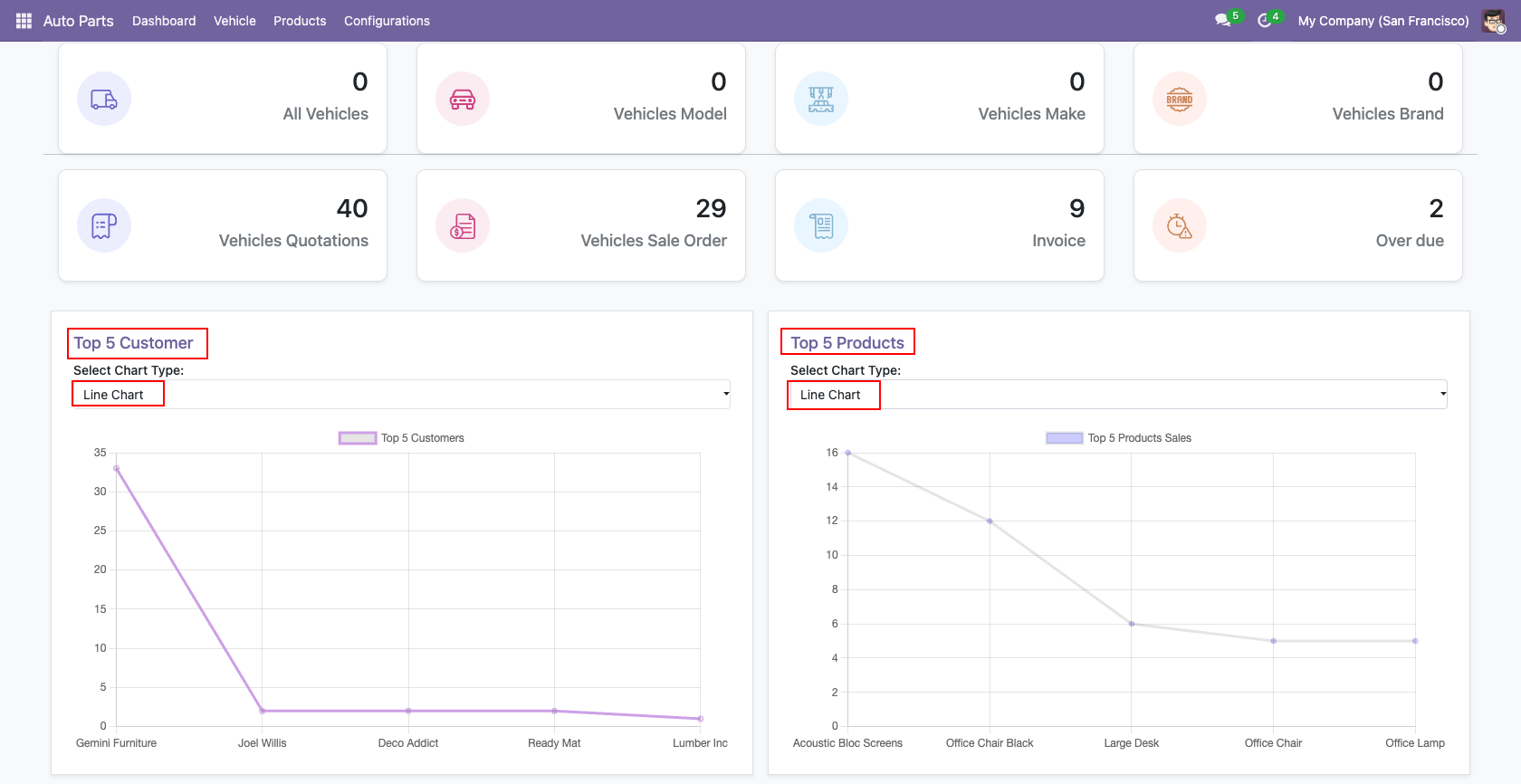Toggle Top 5 Products Sales legend
1521x784 pixels.
coord(1119,438)
